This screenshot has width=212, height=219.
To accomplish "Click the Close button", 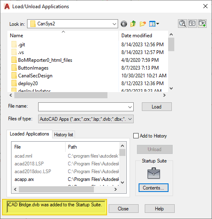I will (x=123, y=209).
